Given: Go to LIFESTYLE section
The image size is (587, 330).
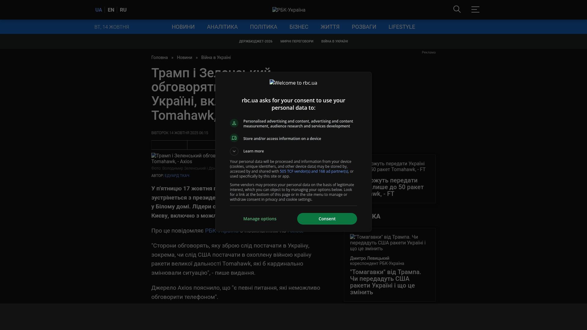Looking at the screenshot, I should 402,27.
